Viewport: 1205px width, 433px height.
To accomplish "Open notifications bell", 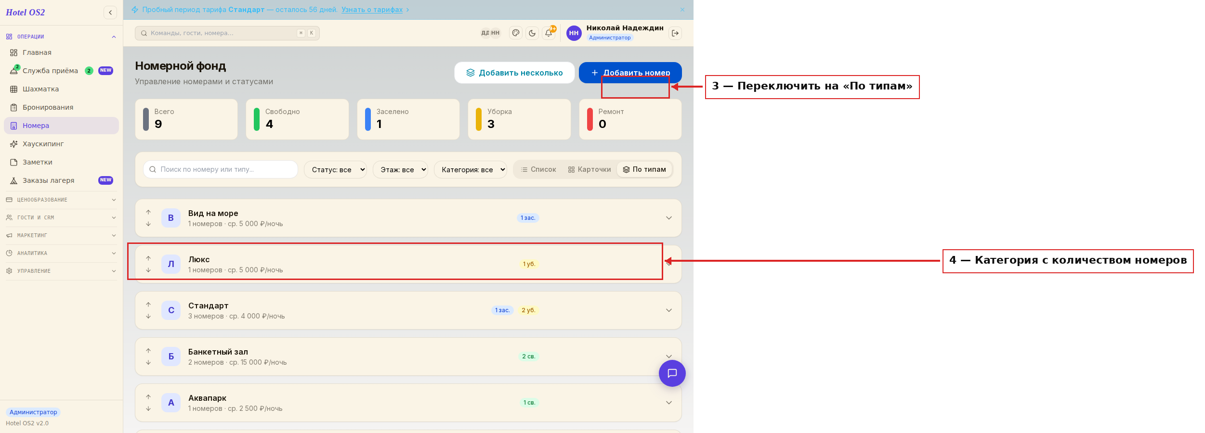I will [x=549, y=33].
